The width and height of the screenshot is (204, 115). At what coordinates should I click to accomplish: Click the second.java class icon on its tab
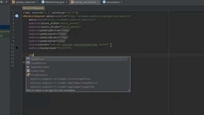click(x=104, y=2)
